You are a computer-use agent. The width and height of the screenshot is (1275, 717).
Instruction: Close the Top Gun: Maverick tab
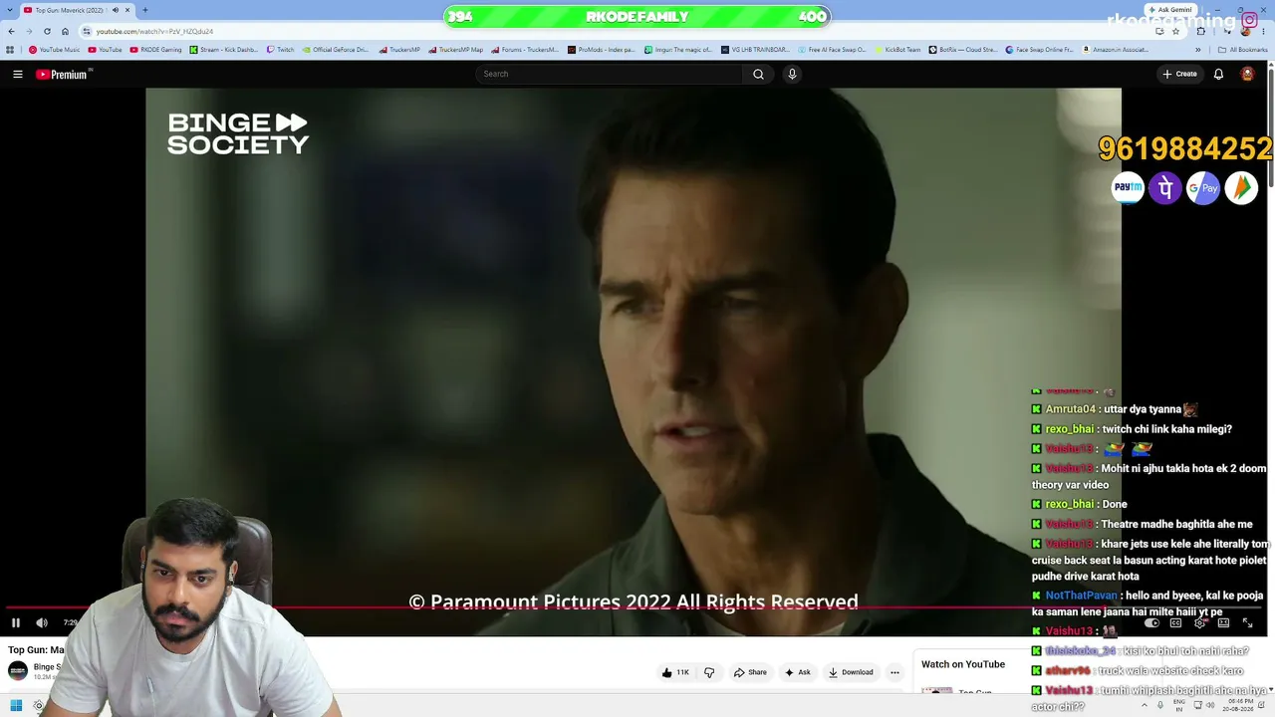pos(127,10)
